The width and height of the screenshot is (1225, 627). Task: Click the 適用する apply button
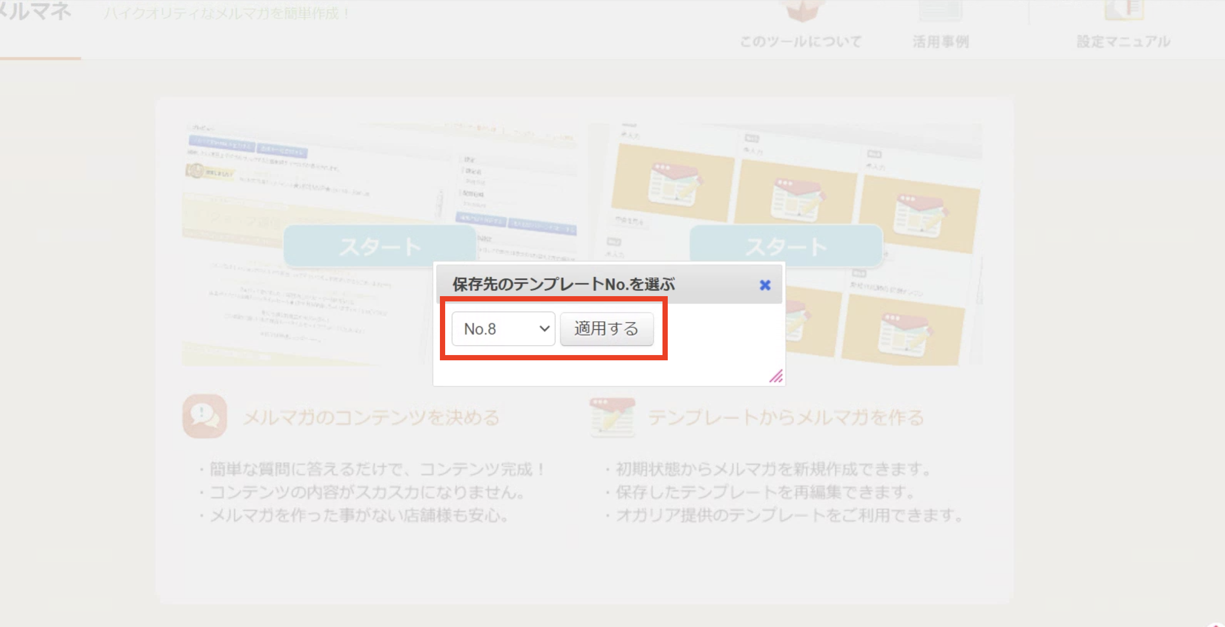tap(607, 329)
